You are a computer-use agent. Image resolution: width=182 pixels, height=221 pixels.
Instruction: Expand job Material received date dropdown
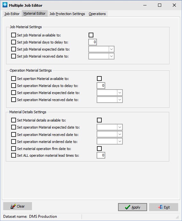[x=111, y=56]
